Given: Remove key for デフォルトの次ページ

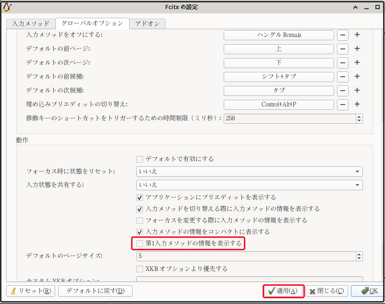Looking at the screenshot, I should coord(343,63).
